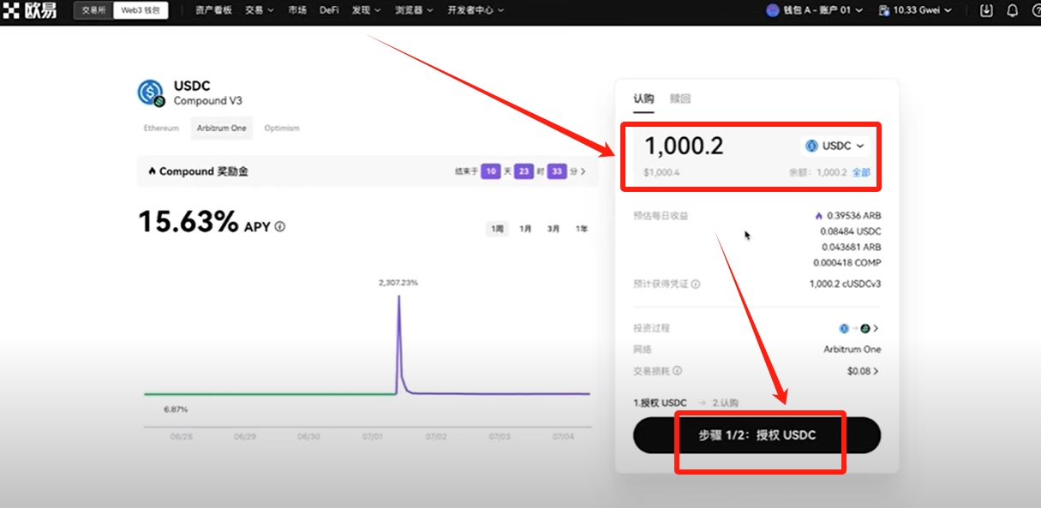Open 资产看板 in top navigation
Image resolution: width=1041 pixels, height=508 pixels.
(x=213, y=10)
